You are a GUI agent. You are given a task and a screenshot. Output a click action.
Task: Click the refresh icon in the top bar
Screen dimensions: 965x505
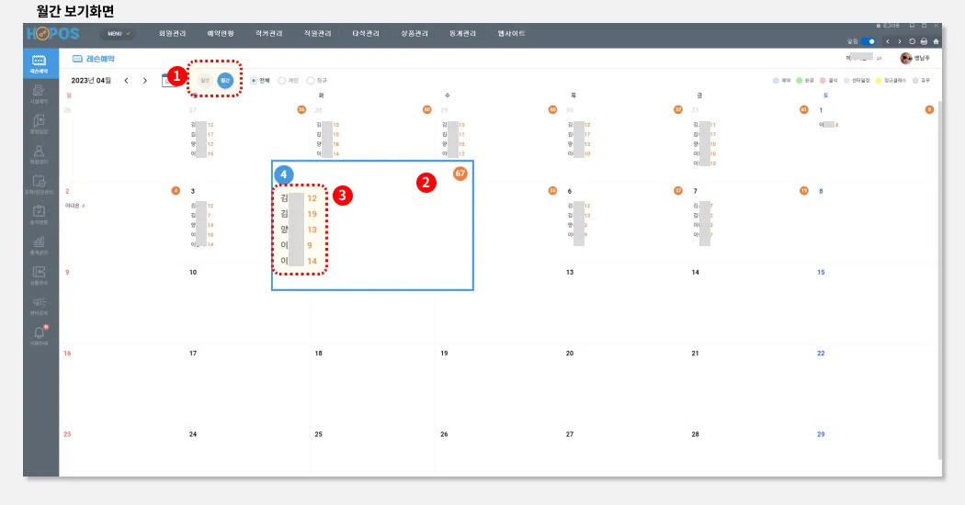tap(912, 42)
